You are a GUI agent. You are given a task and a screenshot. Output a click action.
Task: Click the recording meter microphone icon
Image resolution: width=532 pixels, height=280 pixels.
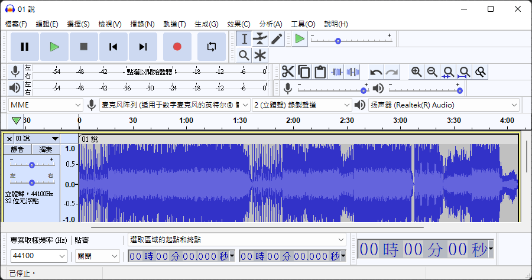[15, 71]
